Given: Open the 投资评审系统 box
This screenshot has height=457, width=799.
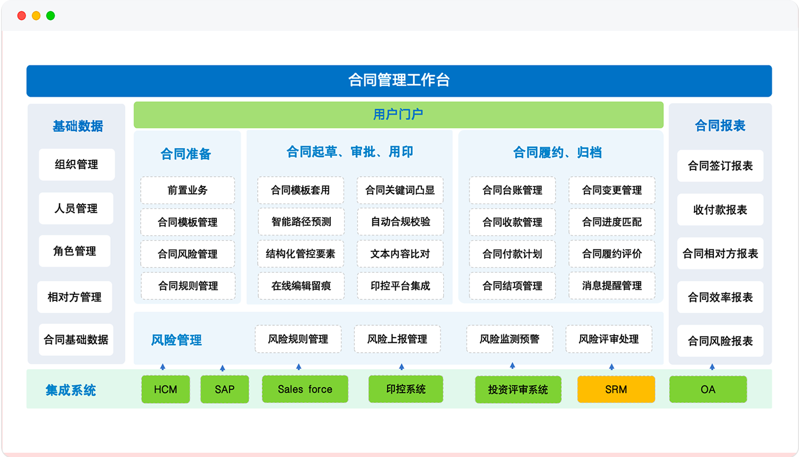Looking at the screenshot, I should click(x=518, y=390).
